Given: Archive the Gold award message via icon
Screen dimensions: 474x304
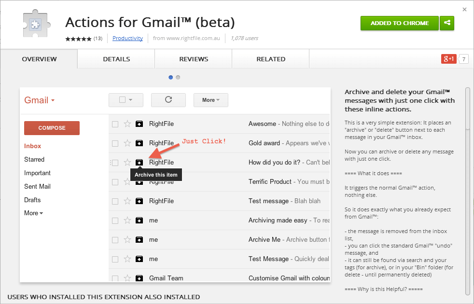Looking at the screenshot, I should click(x=139, y=143).
